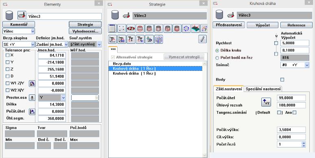
Task: Enable the Y tolerance checkbox
Action: point(7,62)
